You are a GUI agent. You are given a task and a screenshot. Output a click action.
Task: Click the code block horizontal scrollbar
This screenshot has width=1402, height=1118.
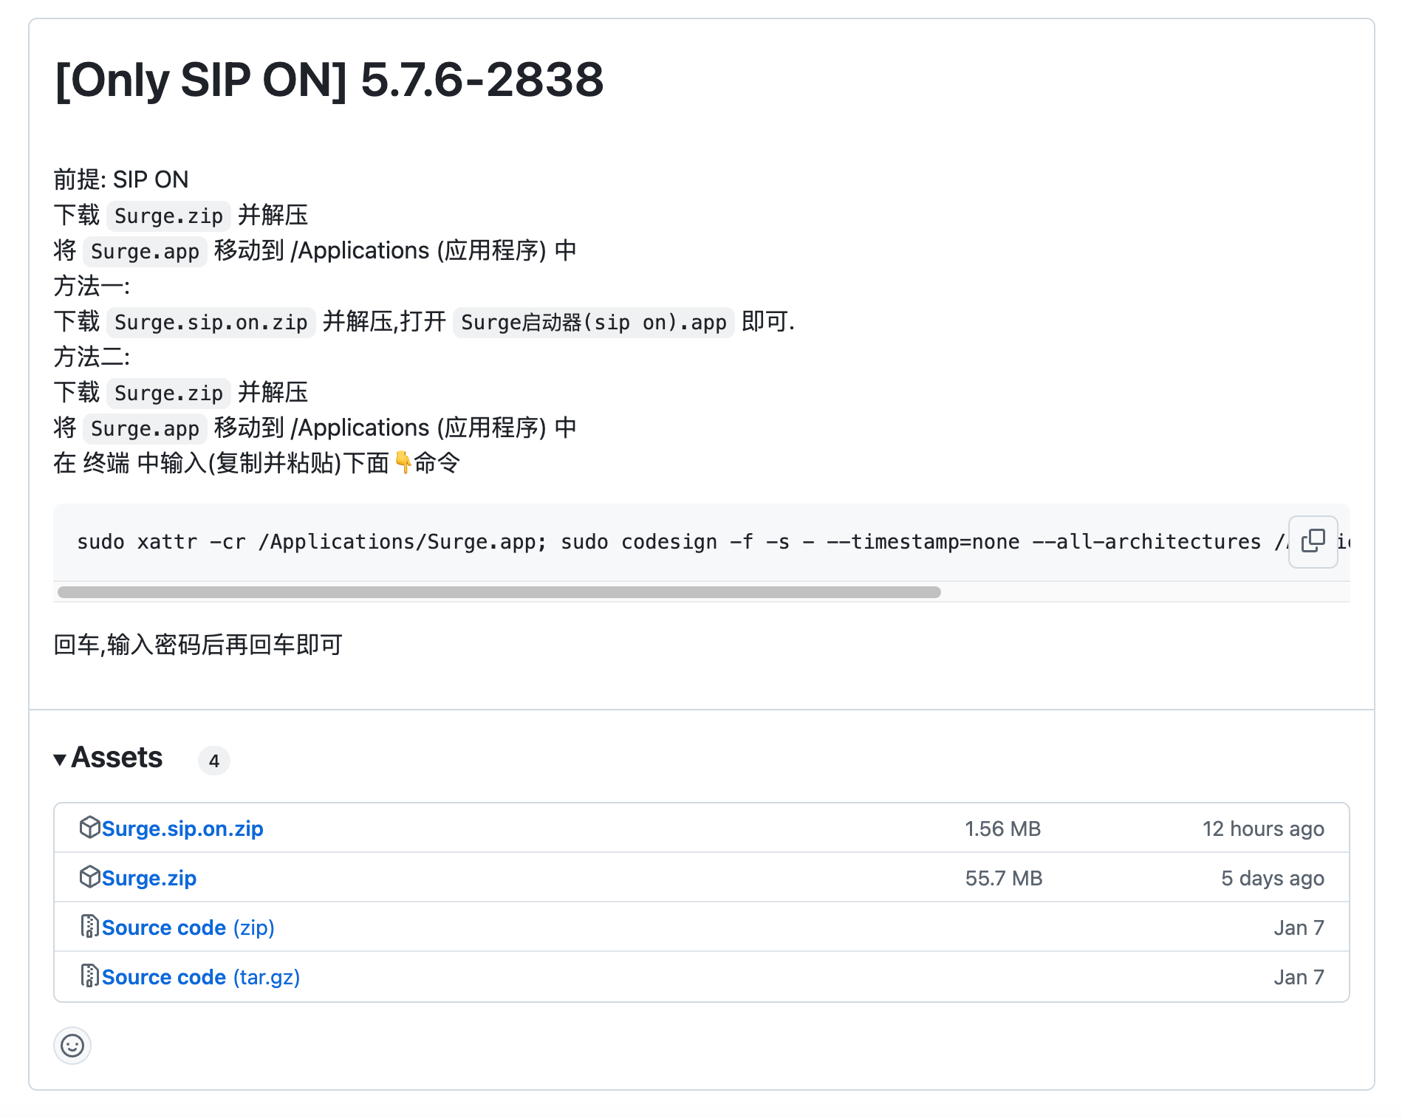[499, 592]
